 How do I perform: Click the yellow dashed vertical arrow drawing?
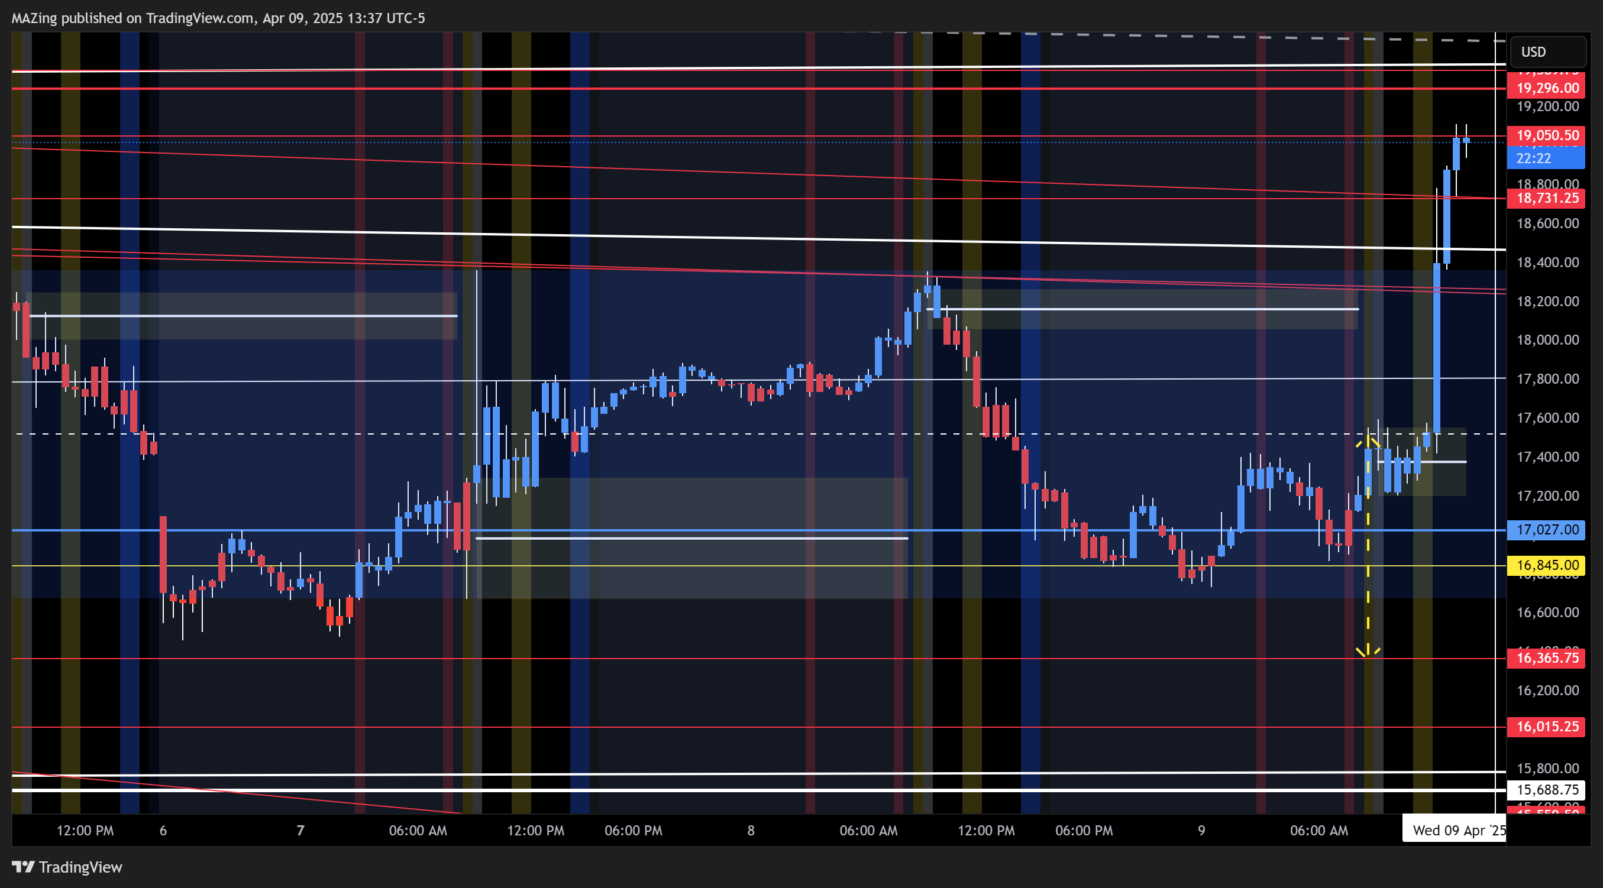[x=1368, y=546]
